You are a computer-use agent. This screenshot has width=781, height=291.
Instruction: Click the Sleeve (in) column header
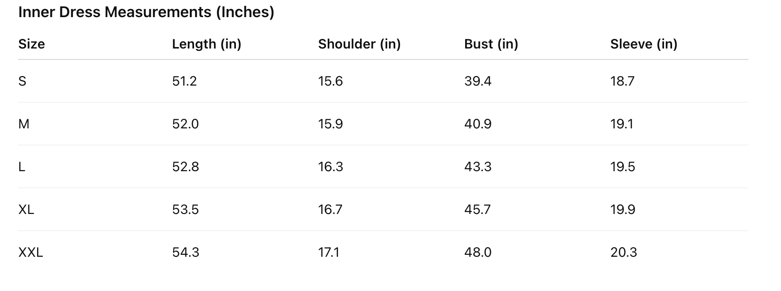644,44
